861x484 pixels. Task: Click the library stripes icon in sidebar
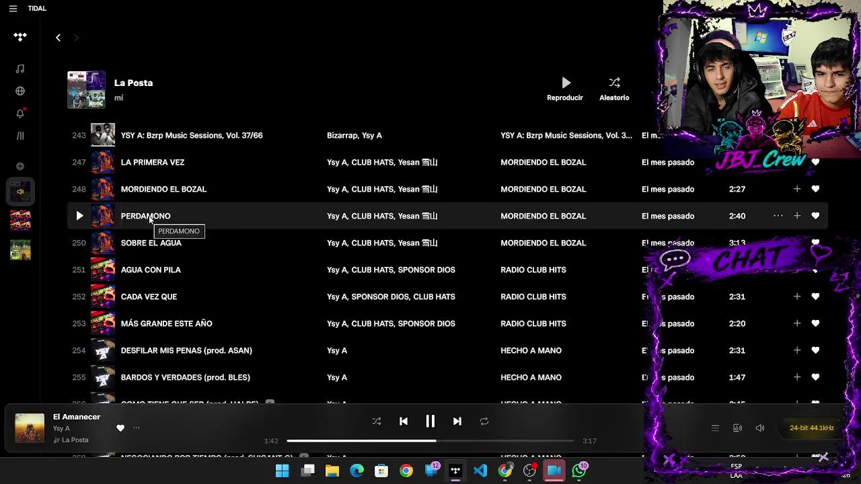point(20,136)
